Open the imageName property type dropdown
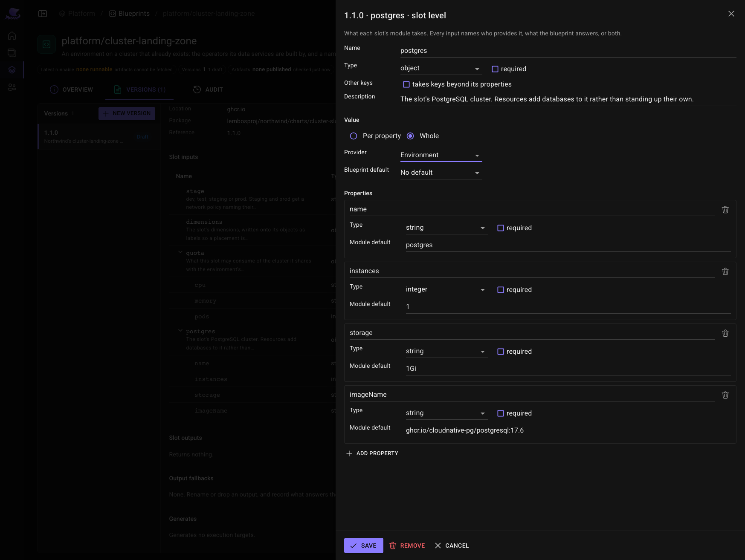 pyautogui.click(x=446, y=413)
